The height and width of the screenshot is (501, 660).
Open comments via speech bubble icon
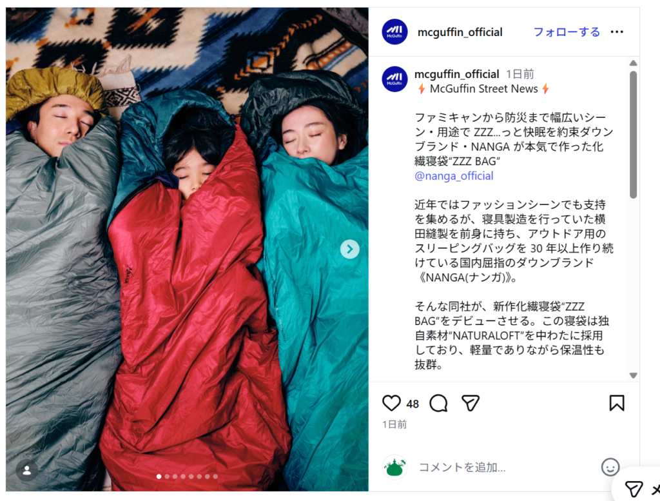click(x=438, y=403)
